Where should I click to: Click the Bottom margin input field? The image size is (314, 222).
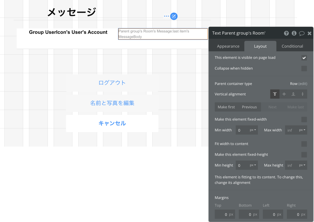[249, 214]
